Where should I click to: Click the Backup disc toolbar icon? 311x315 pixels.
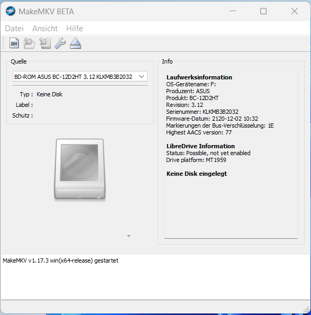pos(45,43)
